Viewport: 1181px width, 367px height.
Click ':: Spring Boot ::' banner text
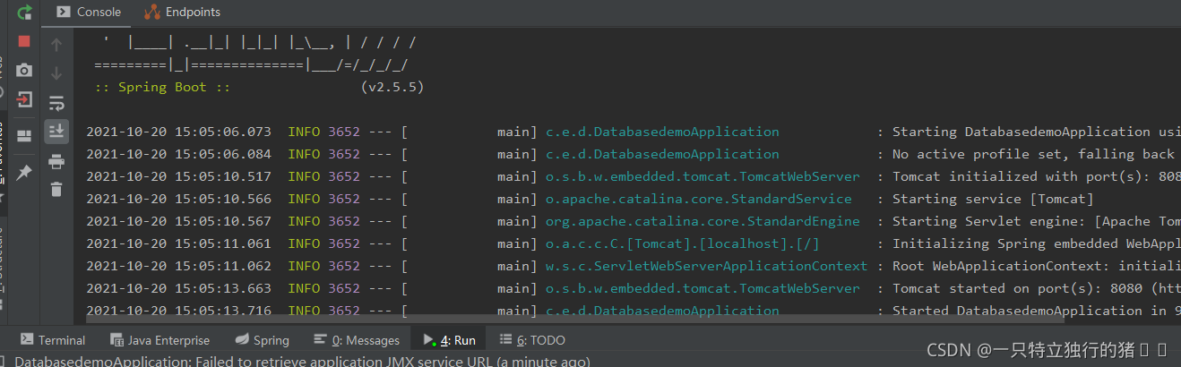[x=163, y=87]
